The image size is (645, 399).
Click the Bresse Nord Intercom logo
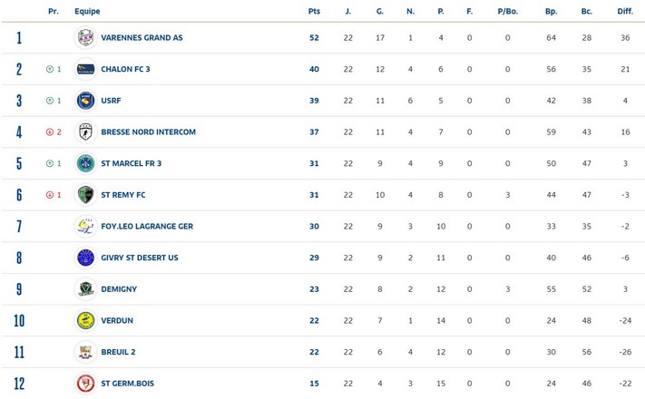[85, 132]
